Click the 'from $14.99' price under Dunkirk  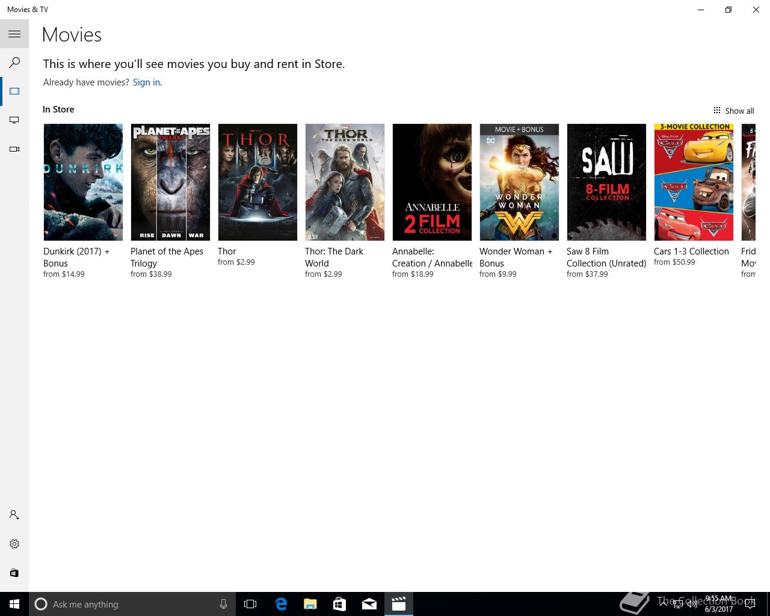(64, 274)
